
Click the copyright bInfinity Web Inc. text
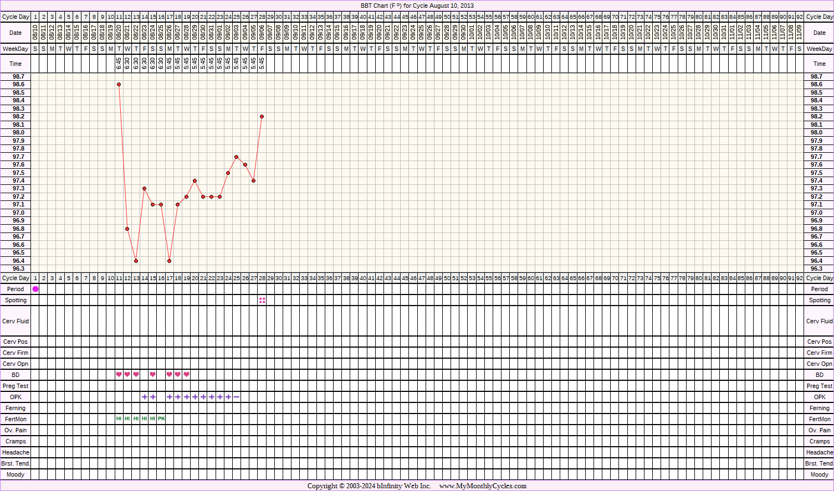click(369, 486)
